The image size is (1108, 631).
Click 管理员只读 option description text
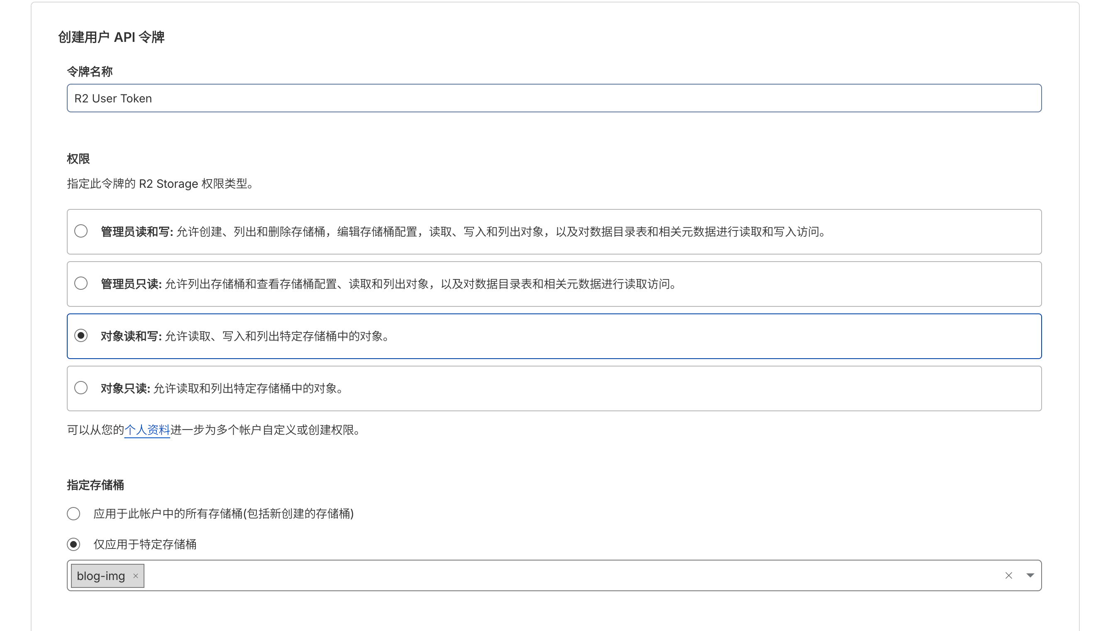(x=421, y=284)
